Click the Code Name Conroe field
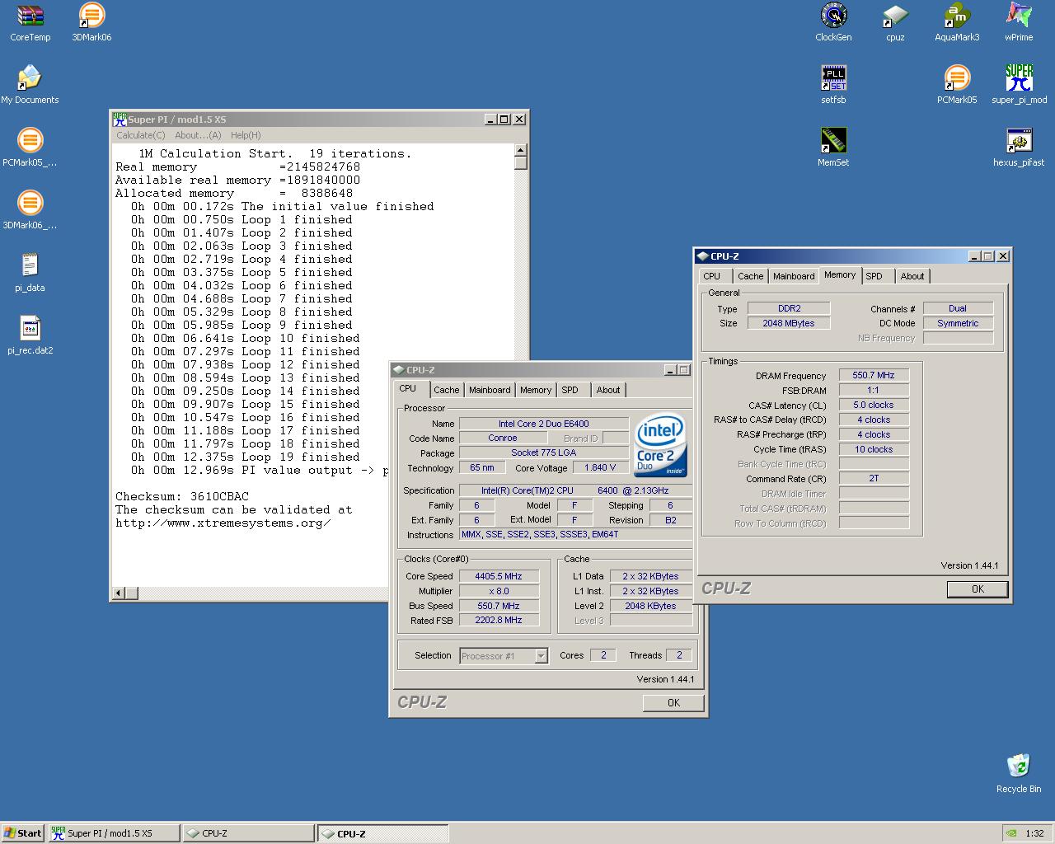This screenshot has width=1055, height=844. [x=503, y=438]
